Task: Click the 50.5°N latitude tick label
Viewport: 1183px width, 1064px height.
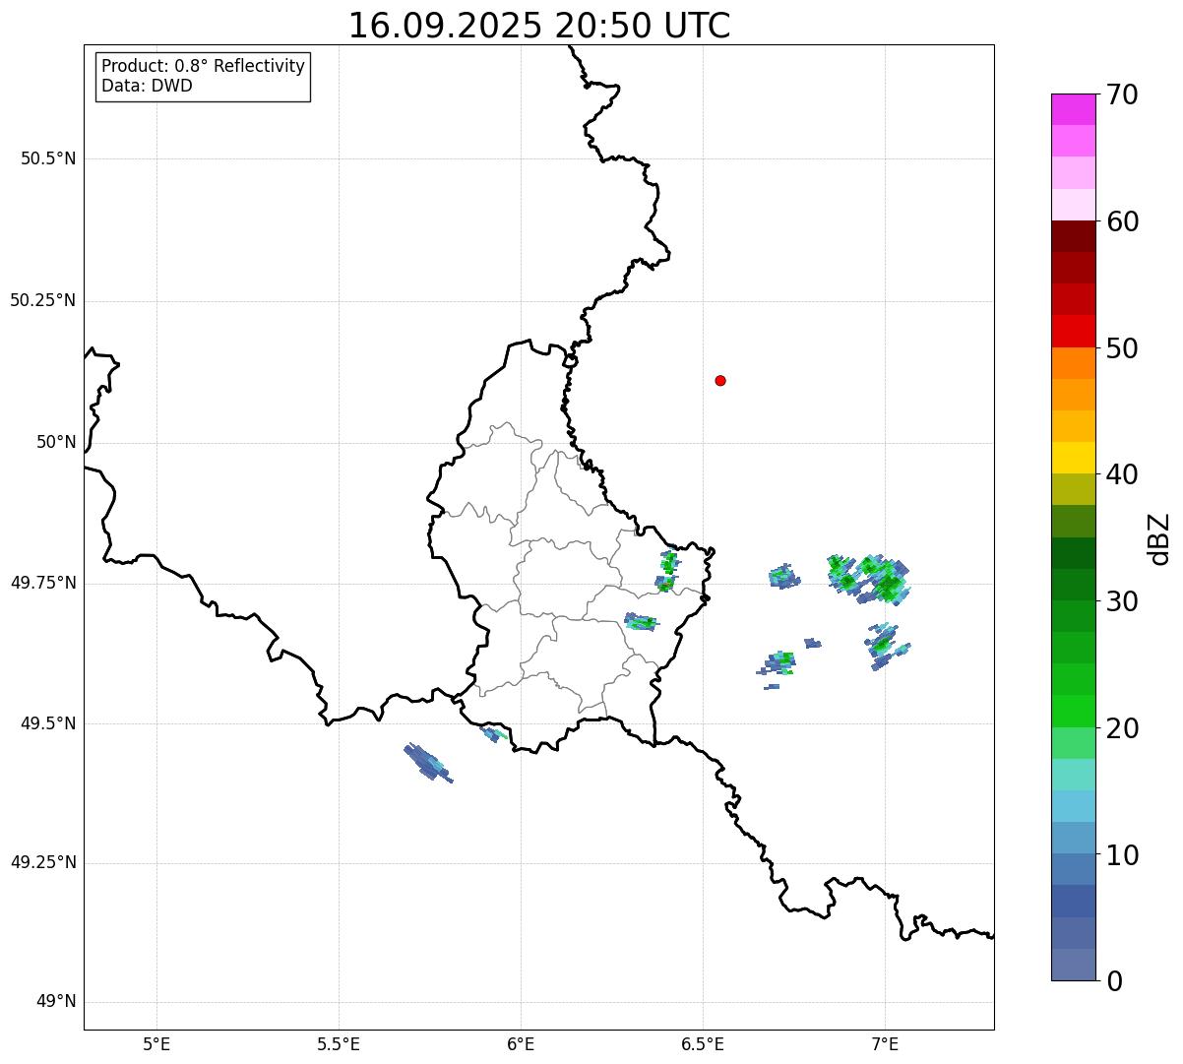Action: pyautogui.click(x=48, y=158)
